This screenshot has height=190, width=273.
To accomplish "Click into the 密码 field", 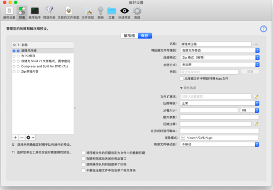I will click(x=209, y=72).
